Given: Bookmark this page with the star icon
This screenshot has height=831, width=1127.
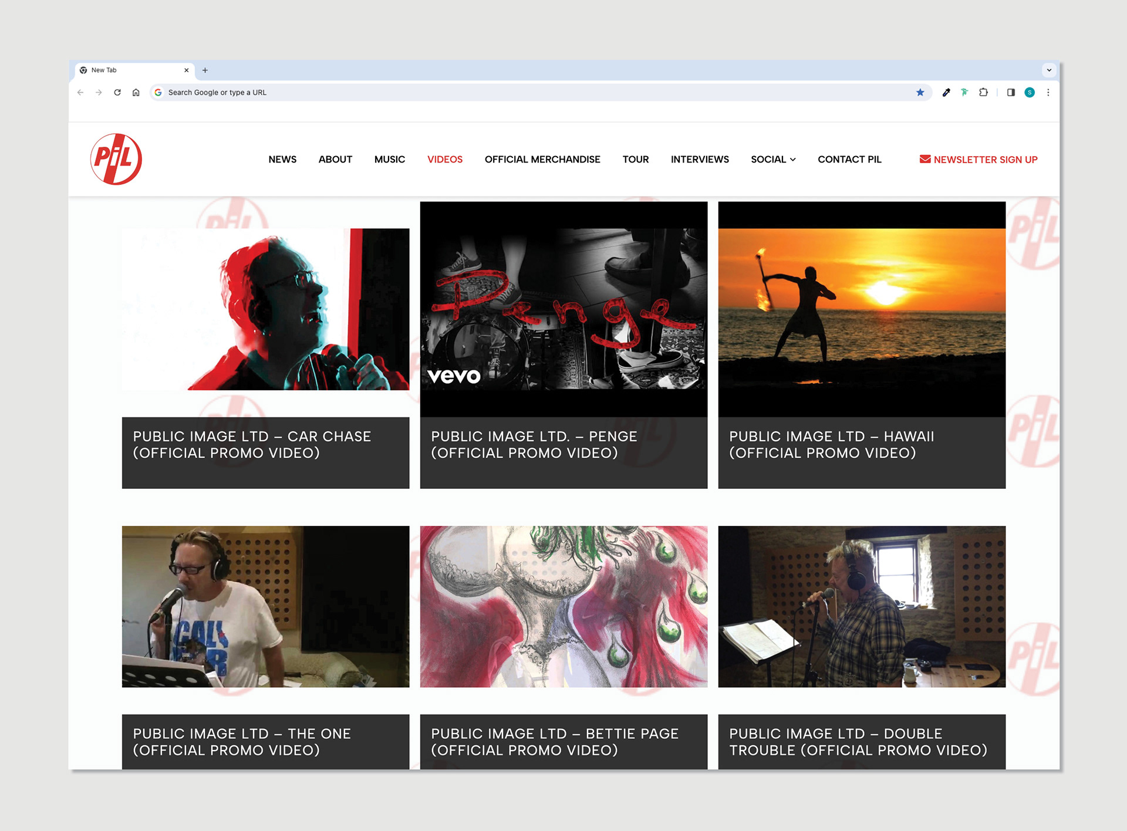Looking at the screenshot, I should [920, 93].
